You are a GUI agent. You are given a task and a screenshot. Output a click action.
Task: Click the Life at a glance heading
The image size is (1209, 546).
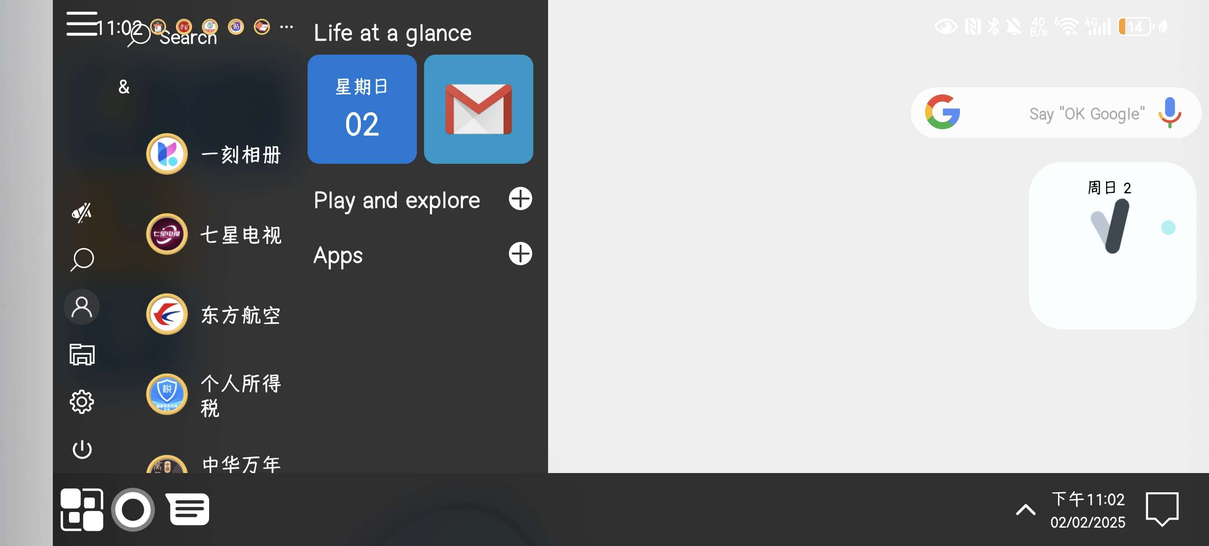click(392, 33)
